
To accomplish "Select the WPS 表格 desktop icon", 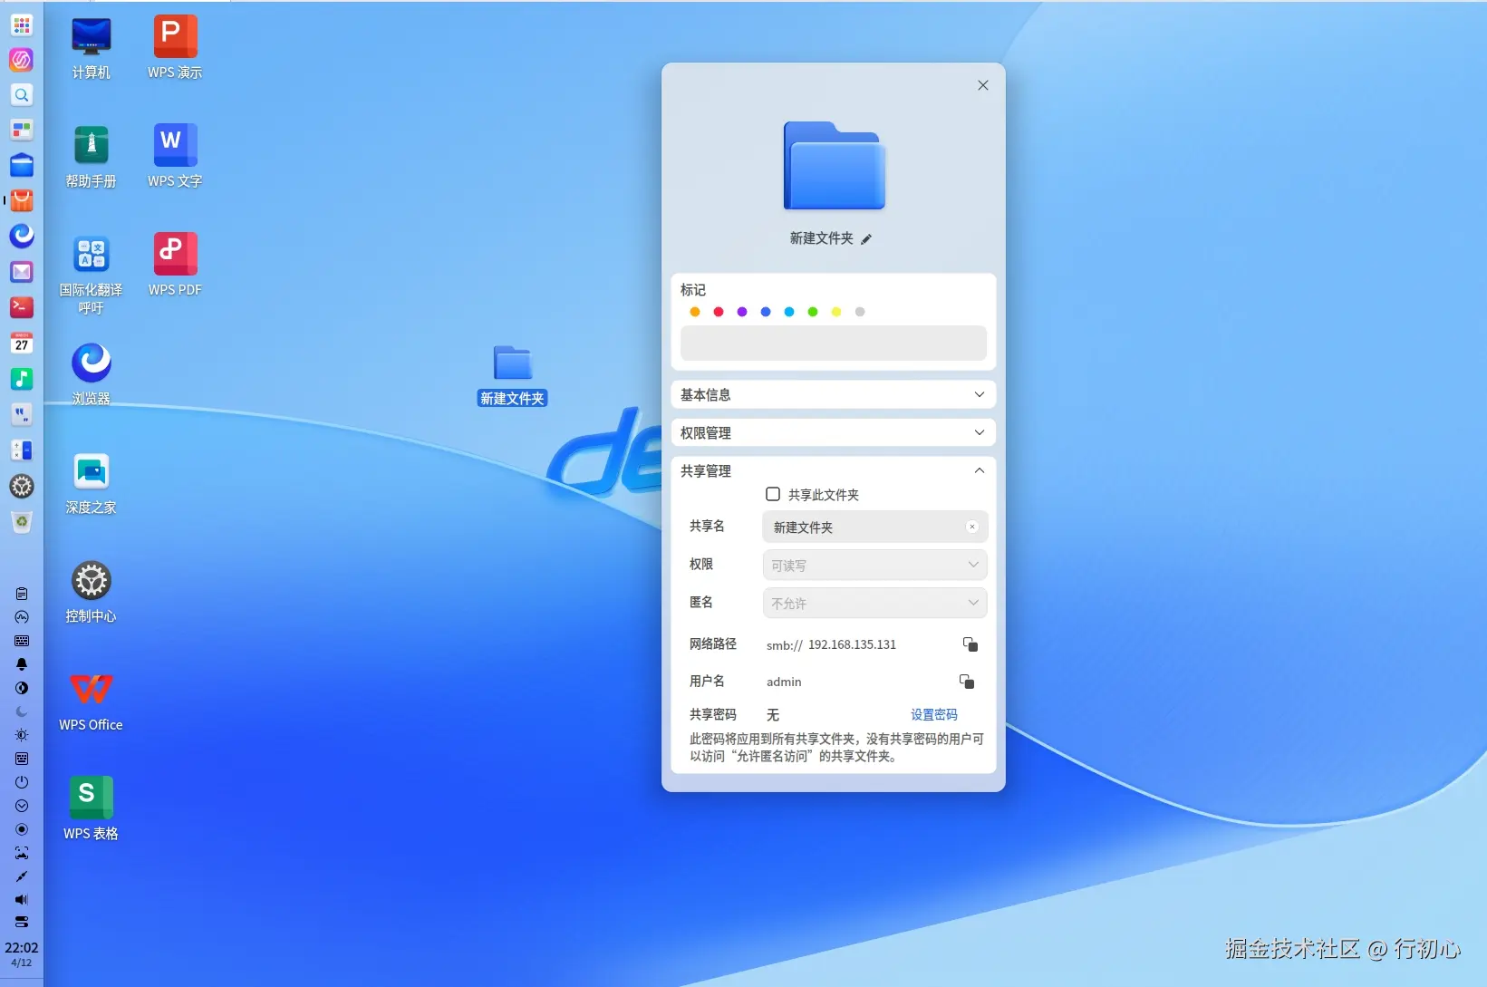I will coord(92,809).
